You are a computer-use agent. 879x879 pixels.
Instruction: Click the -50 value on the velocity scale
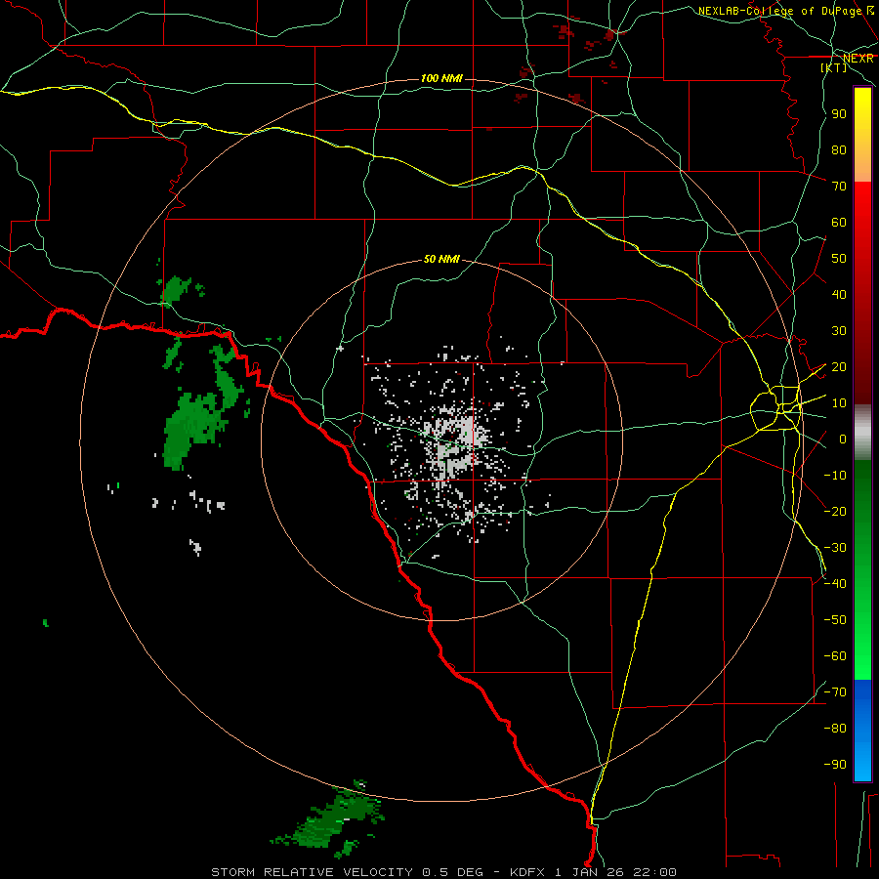[835, 620]
